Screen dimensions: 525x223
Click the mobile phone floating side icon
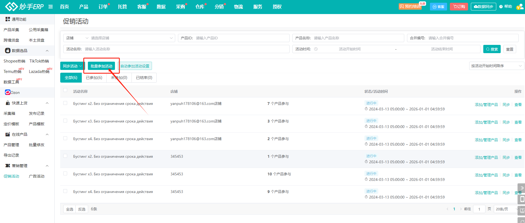point(521,199)
